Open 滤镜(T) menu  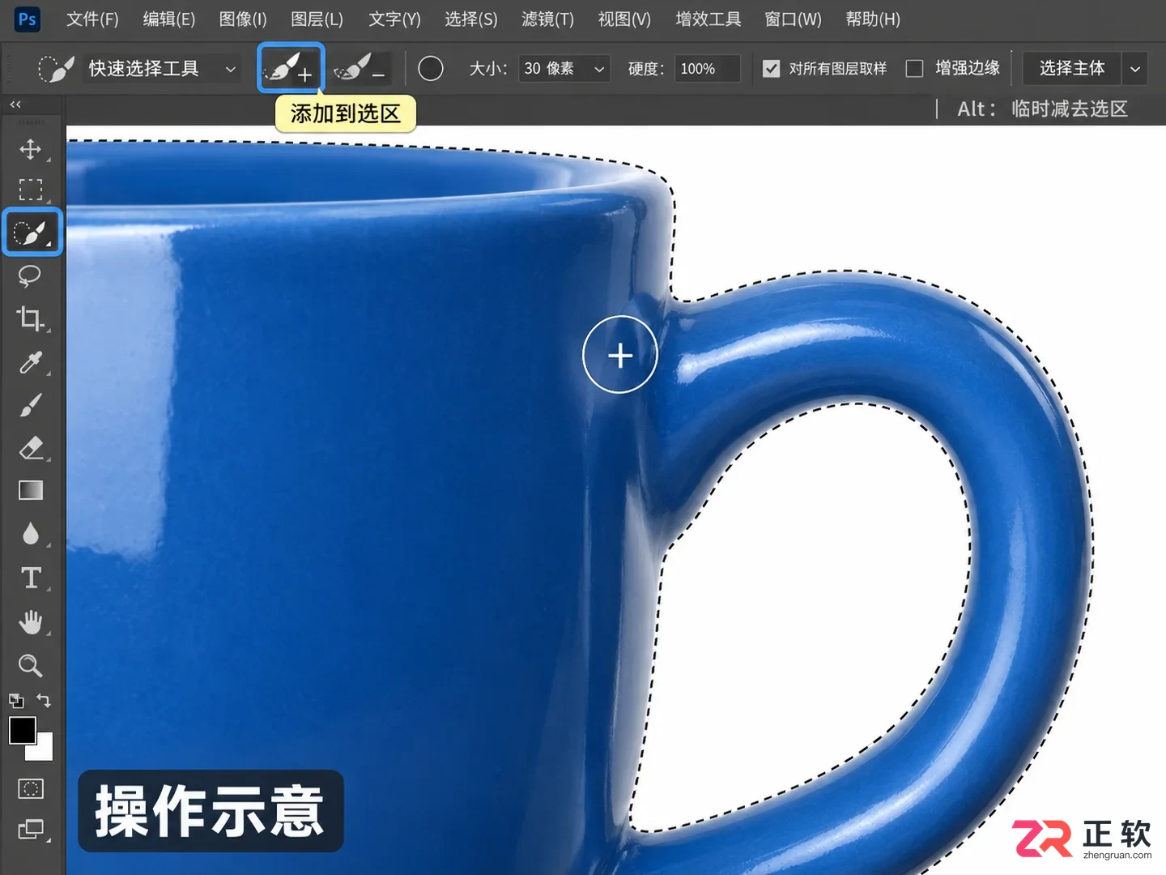548,19
